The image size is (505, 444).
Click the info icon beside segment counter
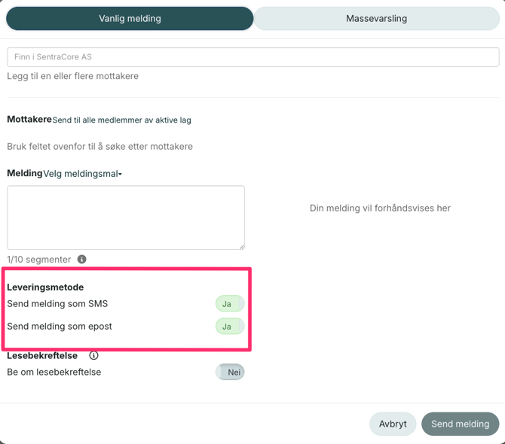(82, 259)
